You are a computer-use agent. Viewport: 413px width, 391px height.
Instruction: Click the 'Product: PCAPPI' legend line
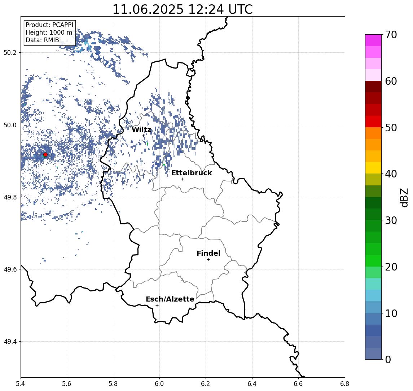tap(49, 25)
